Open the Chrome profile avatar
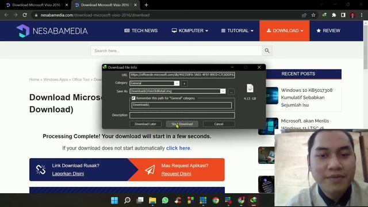The height and width of the screenshot is (207, 368). coord(352,15)
